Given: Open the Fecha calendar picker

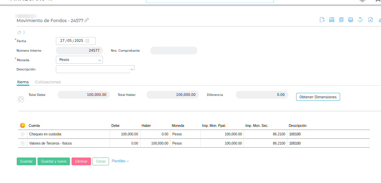Looking at the screenshot, I should click(88, 41).
